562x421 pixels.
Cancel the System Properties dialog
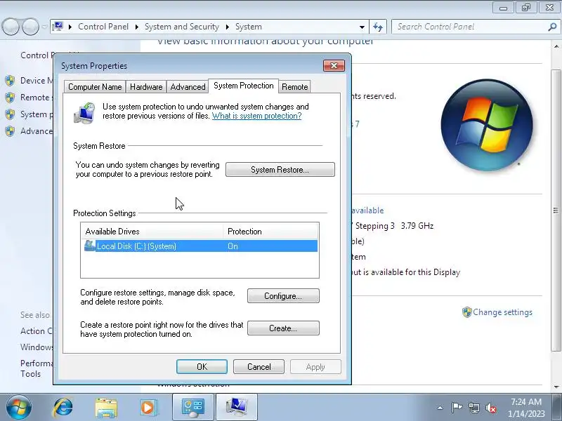(259, 366)
